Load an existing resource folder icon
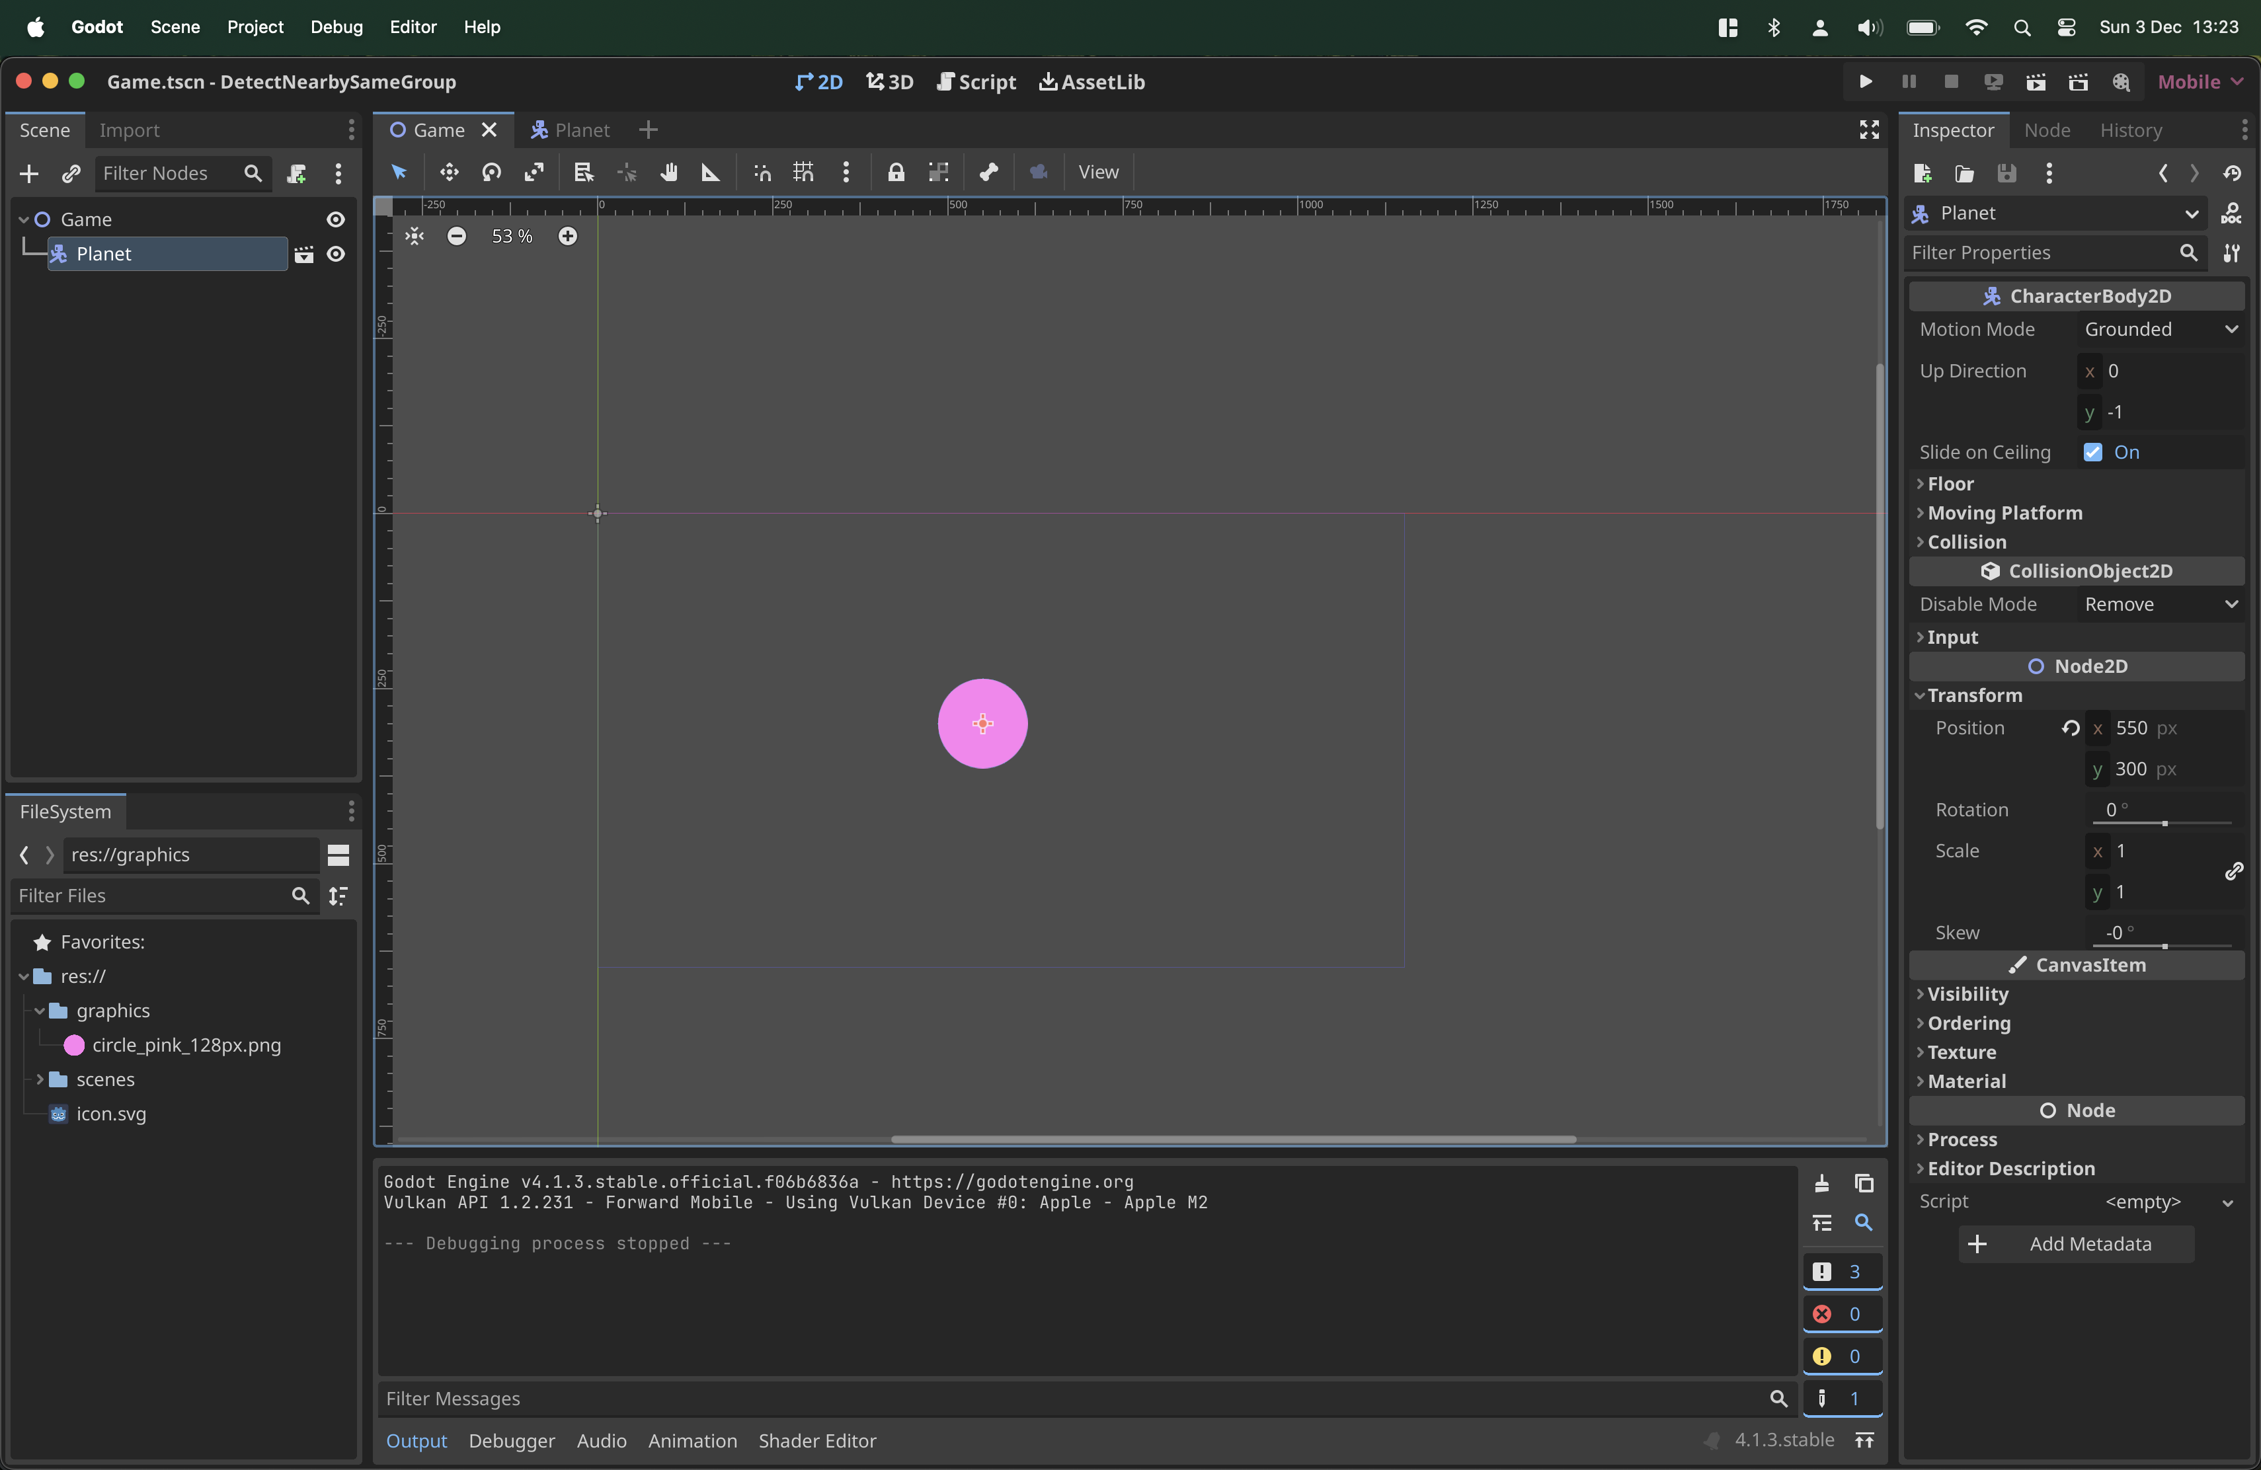Viewport: 2261px width, 1470px height. tap(1965, 173)
